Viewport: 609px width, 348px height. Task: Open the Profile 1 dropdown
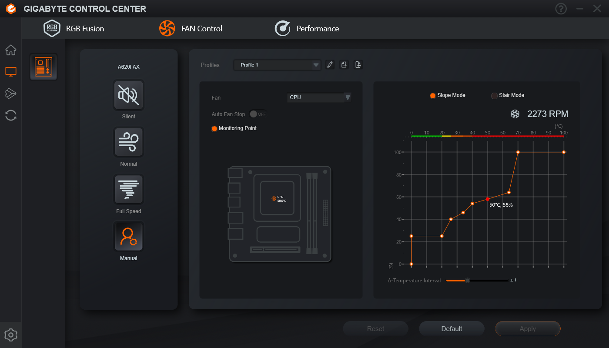tap(277, 65)
